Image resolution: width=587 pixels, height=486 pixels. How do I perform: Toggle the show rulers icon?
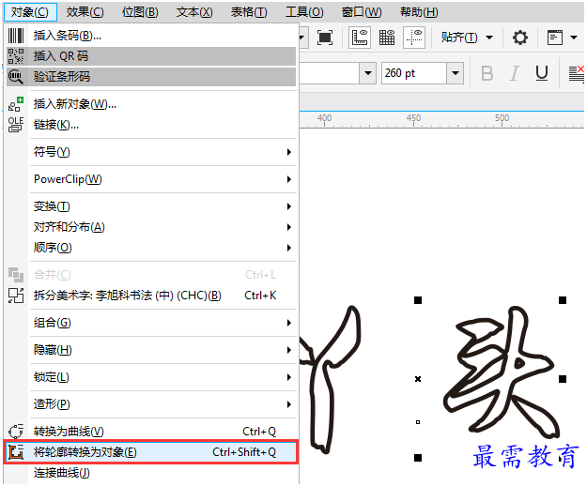pos(360,38)
